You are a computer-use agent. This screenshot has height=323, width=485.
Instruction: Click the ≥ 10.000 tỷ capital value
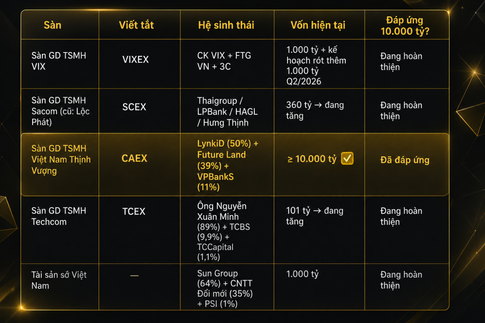click(x=312, y=159)
